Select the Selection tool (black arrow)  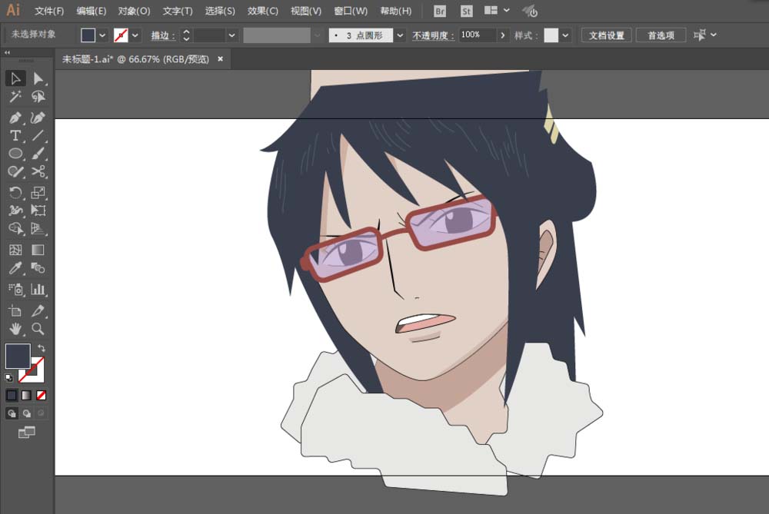[15, 78]
